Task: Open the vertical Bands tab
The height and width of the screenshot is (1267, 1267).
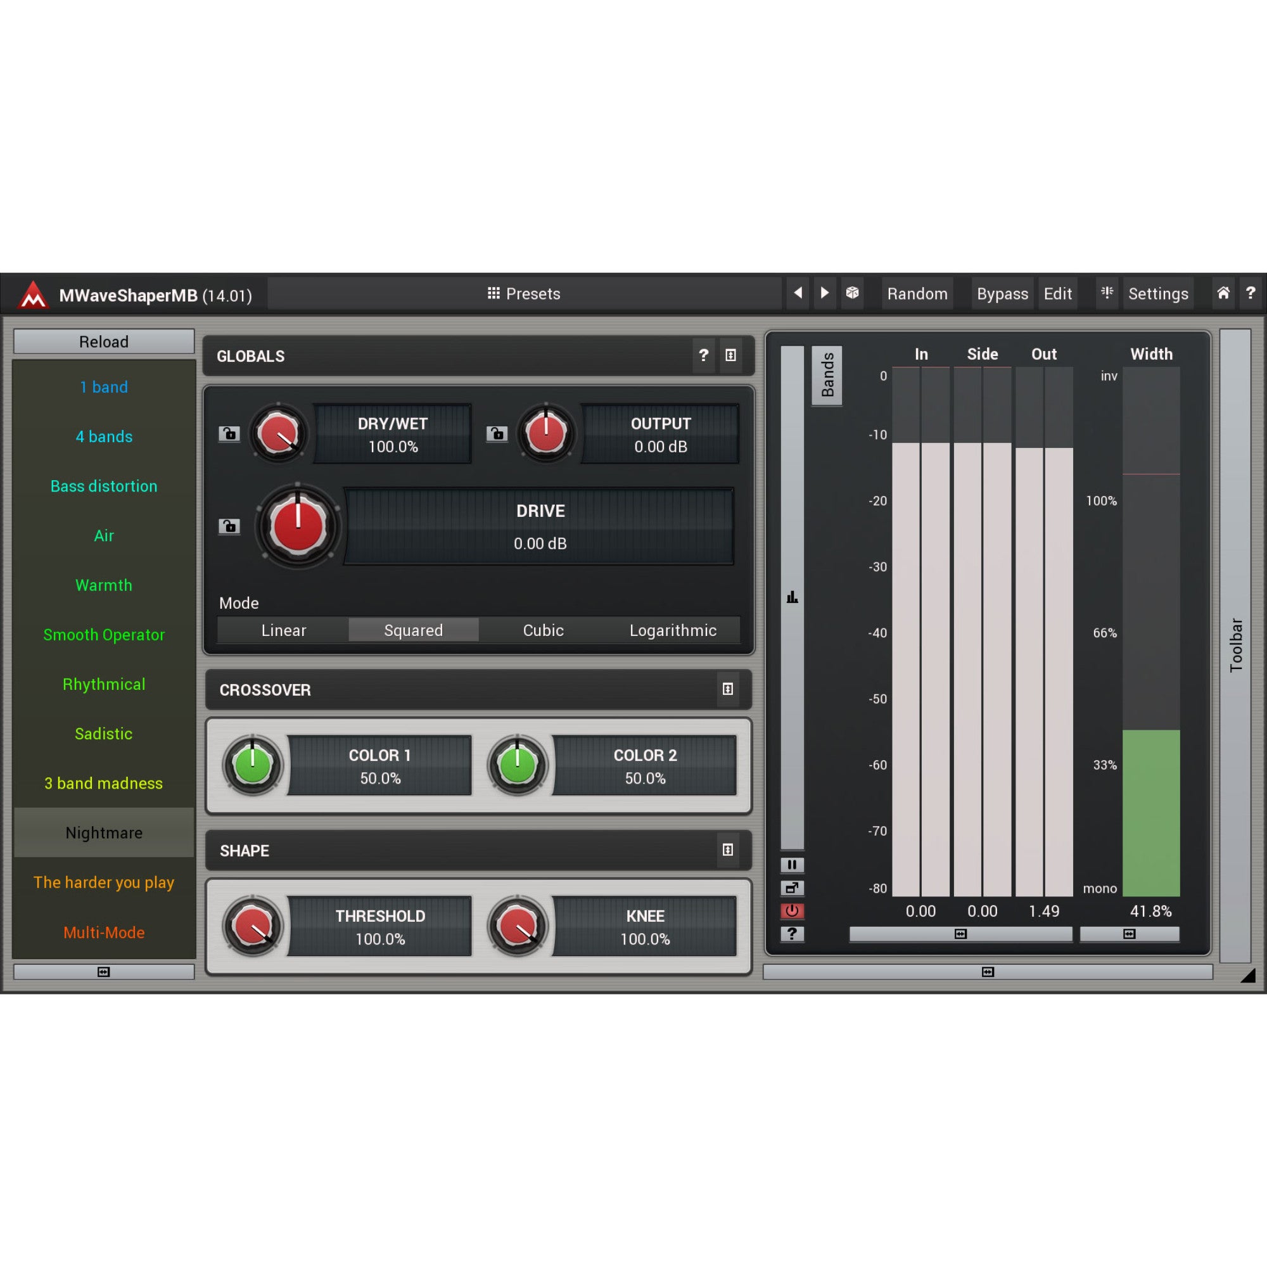Action: tap(827, 375)
